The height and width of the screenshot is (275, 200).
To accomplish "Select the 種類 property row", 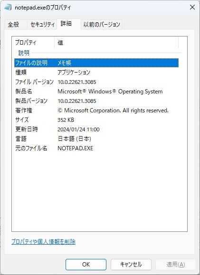I will click(x=96, y=72).
